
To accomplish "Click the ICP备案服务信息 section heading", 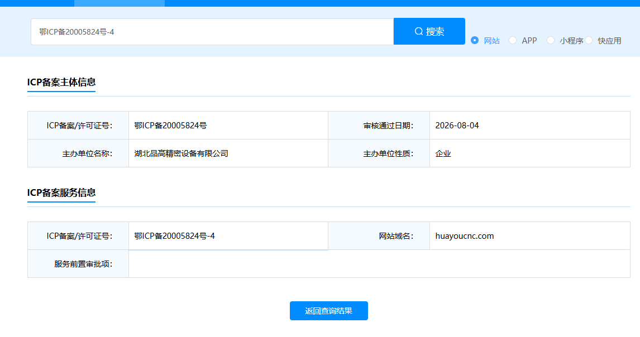I will (x=61, y=192).
